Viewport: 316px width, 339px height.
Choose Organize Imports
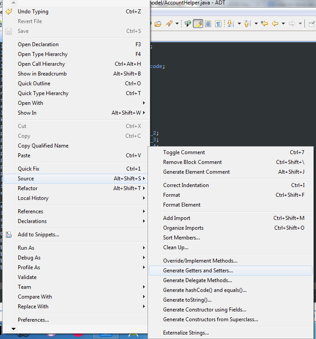[x=231, y=228]
